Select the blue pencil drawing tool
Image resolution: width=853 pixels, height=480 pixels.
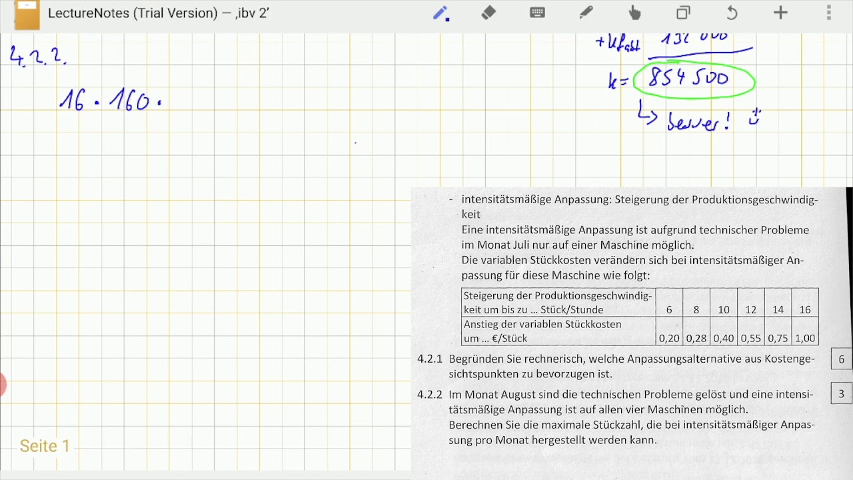440,13
